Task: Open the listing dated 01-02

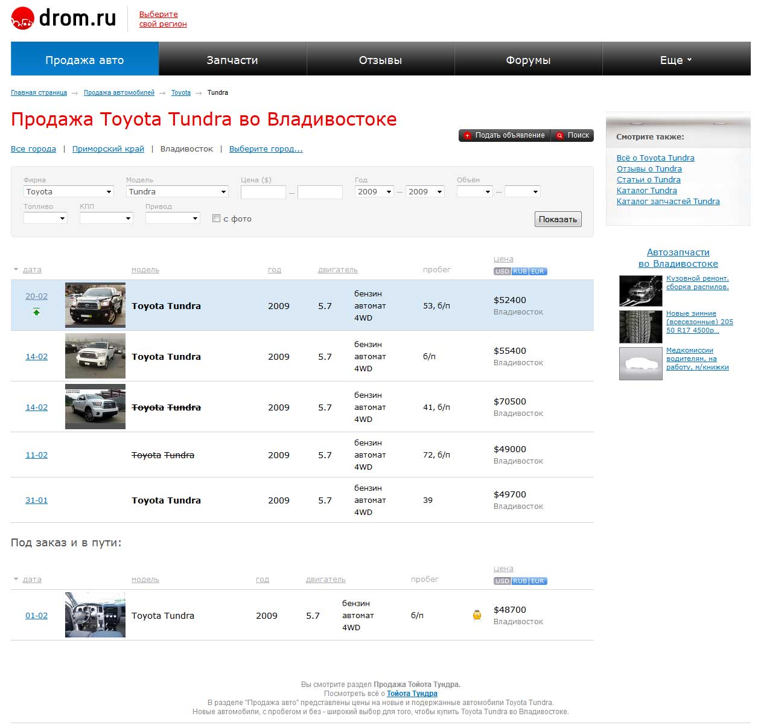Action: click(x=36, y=616)
